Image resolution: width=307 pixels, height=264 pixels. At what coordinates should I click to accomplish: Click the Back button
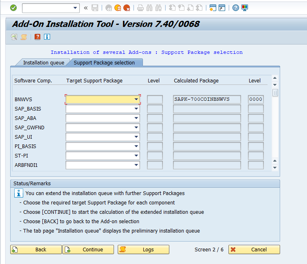tap(36, 249)
